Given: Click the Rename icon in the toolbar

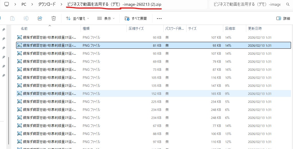Looking at the screenshot, I should point(26,18).
